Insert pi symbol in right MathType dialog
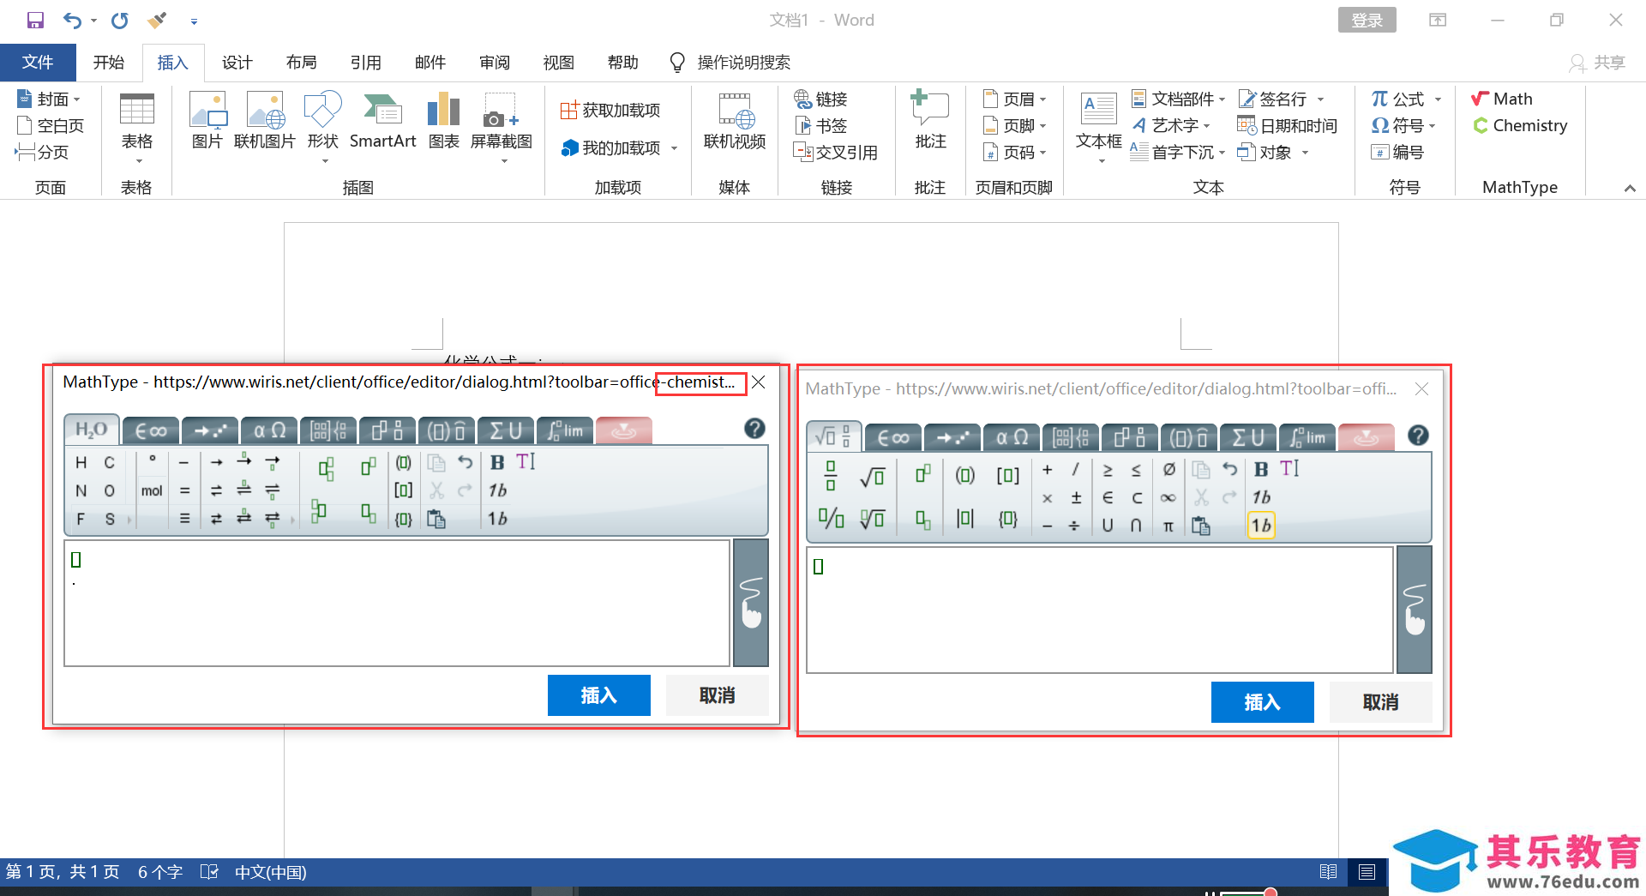Screen dimensions: 1646x896 coord(1168,526)
